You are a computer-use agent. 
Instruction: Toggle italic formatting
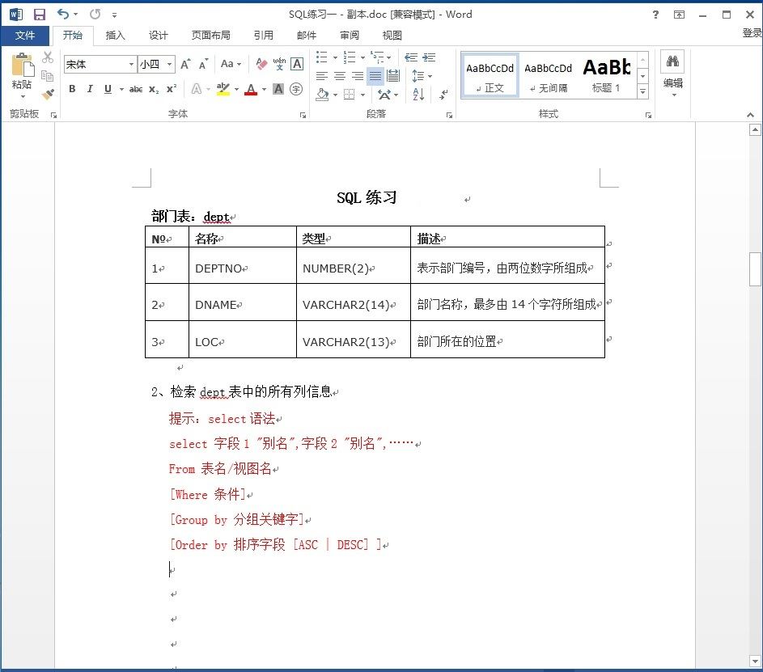90,89
